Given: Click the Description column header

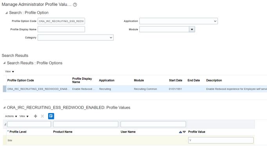Looking at the screenshot, I should pos(214,80).
